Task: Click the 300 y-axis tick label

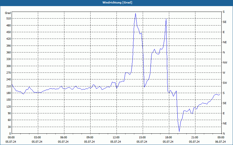Action: click(9, 66)
